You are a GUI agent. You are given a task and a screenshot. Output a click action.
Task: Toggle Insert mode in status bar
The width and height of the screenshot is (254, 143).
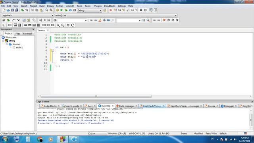point(184,133)
